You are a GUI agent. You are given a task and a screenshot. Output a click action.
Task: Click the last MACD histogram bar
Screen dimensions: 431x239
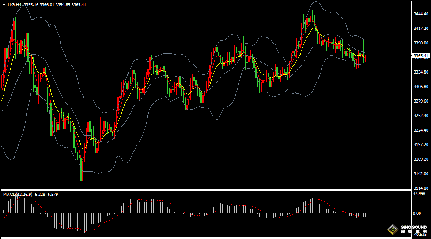click(366, 215)
